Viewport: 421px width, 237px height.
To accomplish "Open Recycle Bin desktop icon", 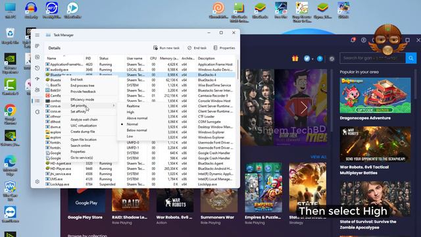I will click(11, 36).
